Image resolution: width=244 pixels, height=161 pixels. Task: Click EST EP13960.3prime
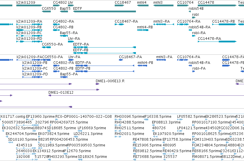40,116
